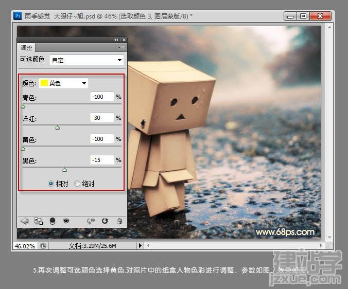
Task: Click the 黄色 slider handle
Action: click(x=23, y=149)
